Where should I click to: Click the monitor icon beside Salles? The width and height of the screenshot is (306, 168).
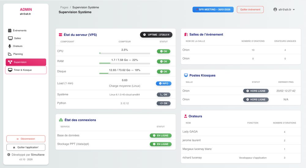(x=10, y=38)
